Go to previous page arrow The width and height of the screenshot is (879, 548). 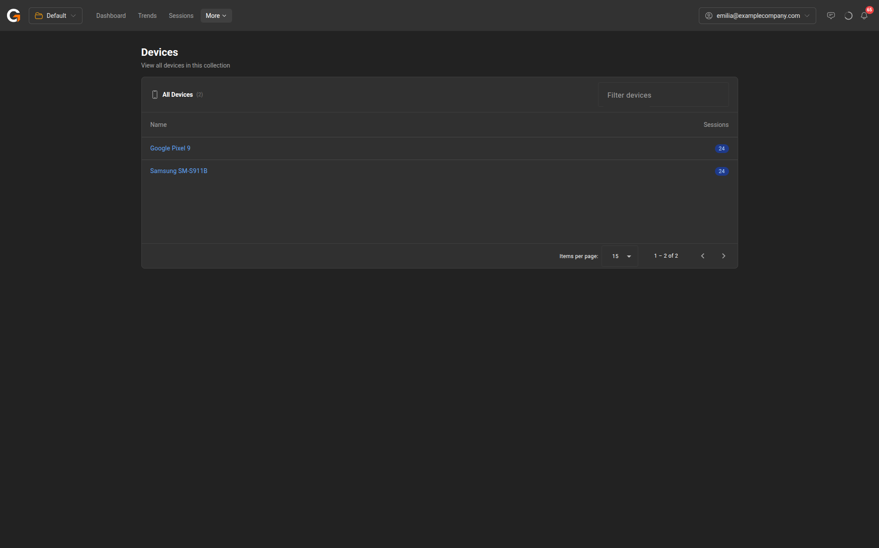click(702, 256)
